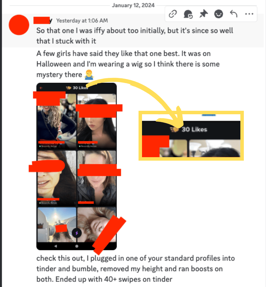Open the sunny sky profile tile
266x287 pixels.
coord(57,225)
